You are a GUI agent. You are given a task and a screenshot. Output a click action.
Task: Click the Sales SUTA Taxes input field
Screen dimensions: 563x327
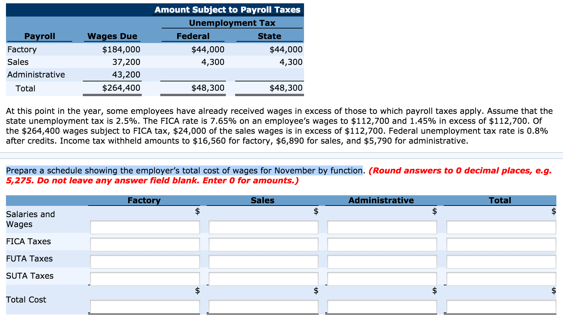click(x=264, y=279)
